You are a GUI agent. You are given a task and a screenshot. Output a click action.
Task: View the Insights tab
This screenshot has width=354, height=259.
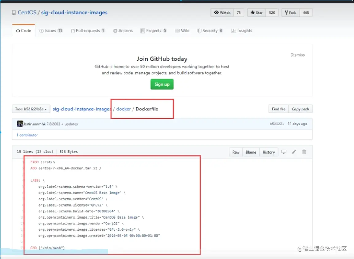pyautogui.click(x=241, y=31)
